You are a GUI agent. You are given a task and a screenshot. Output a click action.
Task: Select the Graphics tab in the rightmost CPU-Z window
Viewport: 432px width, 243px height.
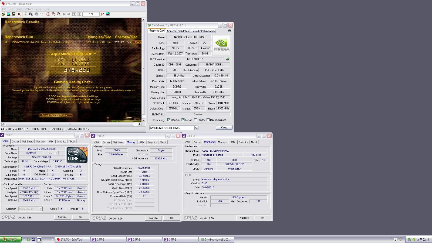pyautogui.click(x=243, y=142)
